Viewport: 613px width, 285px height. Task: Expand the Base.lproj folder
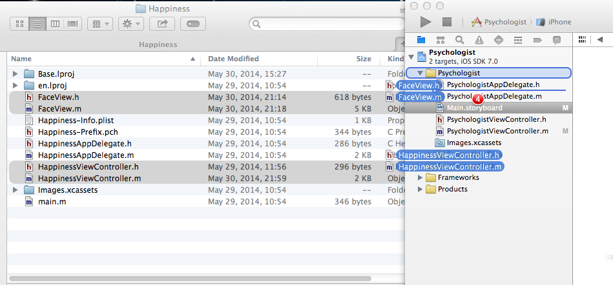[16, 74]
